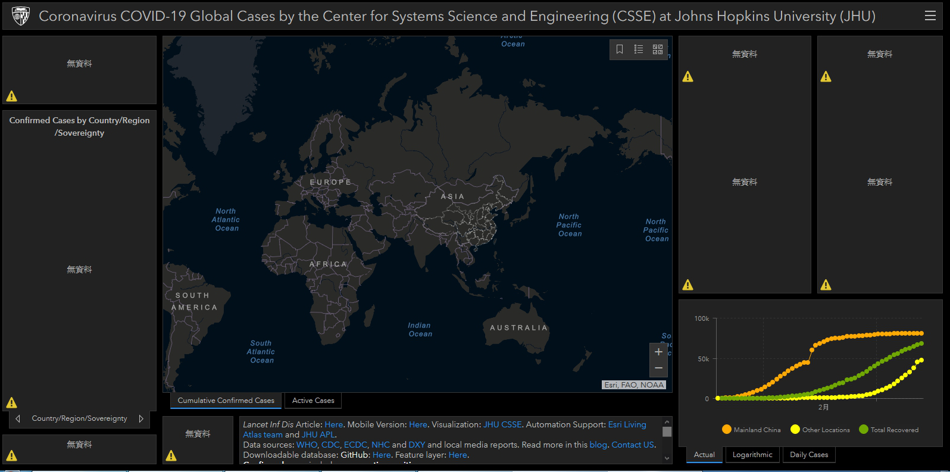
Task: Open the WHO data source link
Action: point(307,445)
